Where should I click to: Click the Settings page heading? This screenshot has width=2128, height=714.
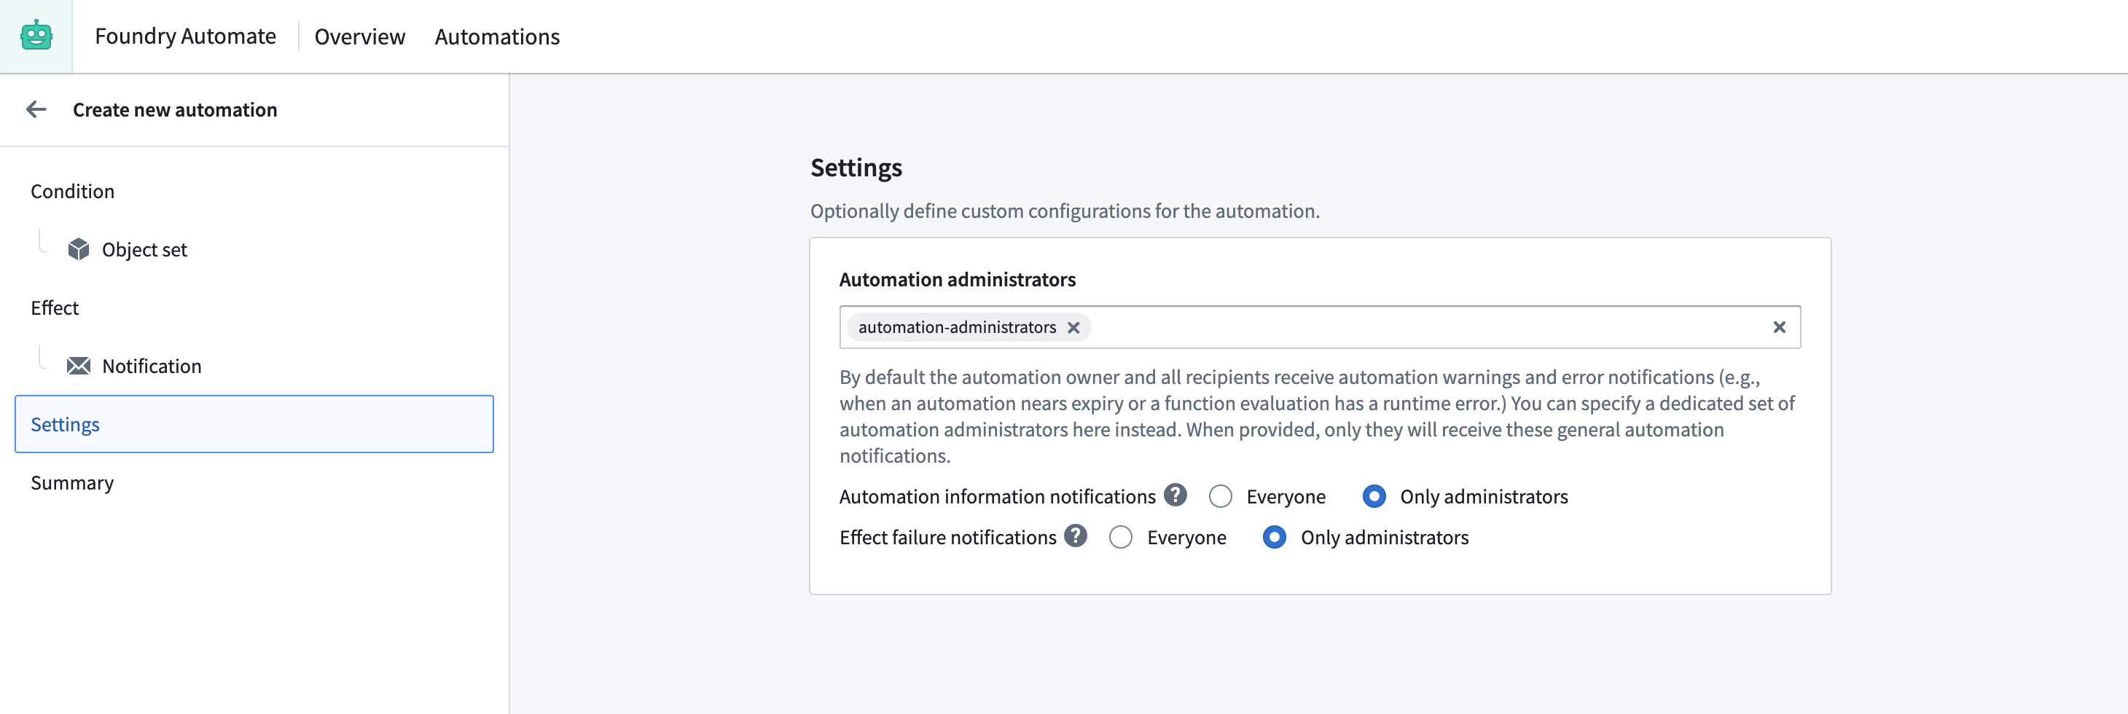tap(856, 168)
